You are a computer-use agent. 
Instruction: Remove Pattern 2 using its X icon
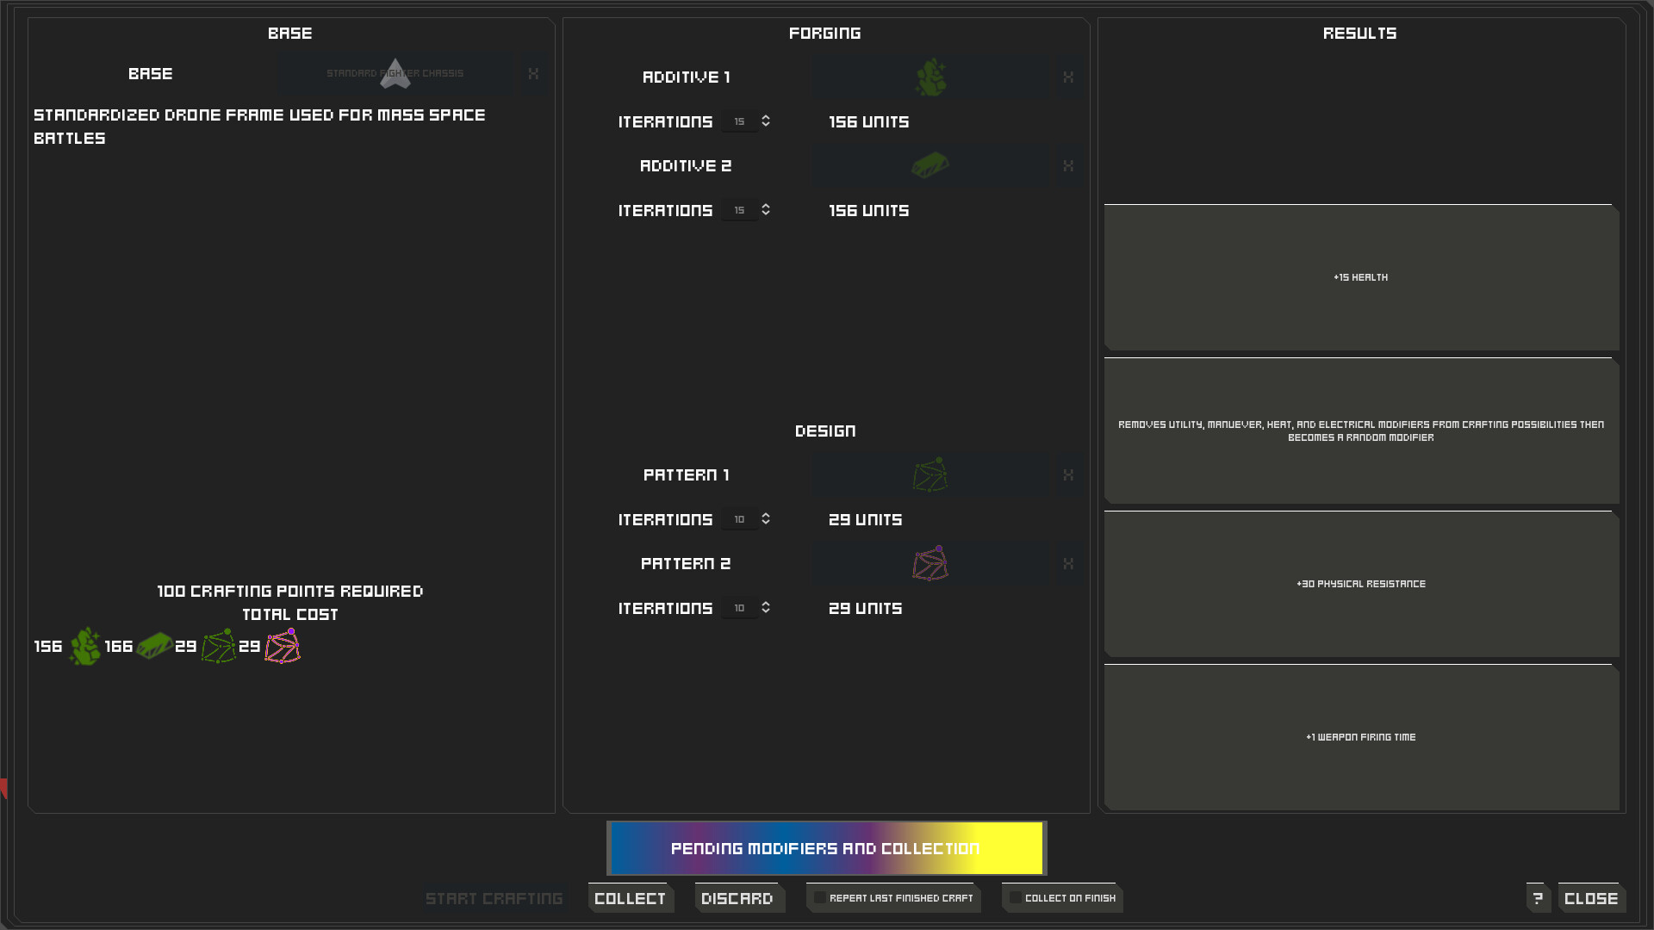[x=1068, y=564]
